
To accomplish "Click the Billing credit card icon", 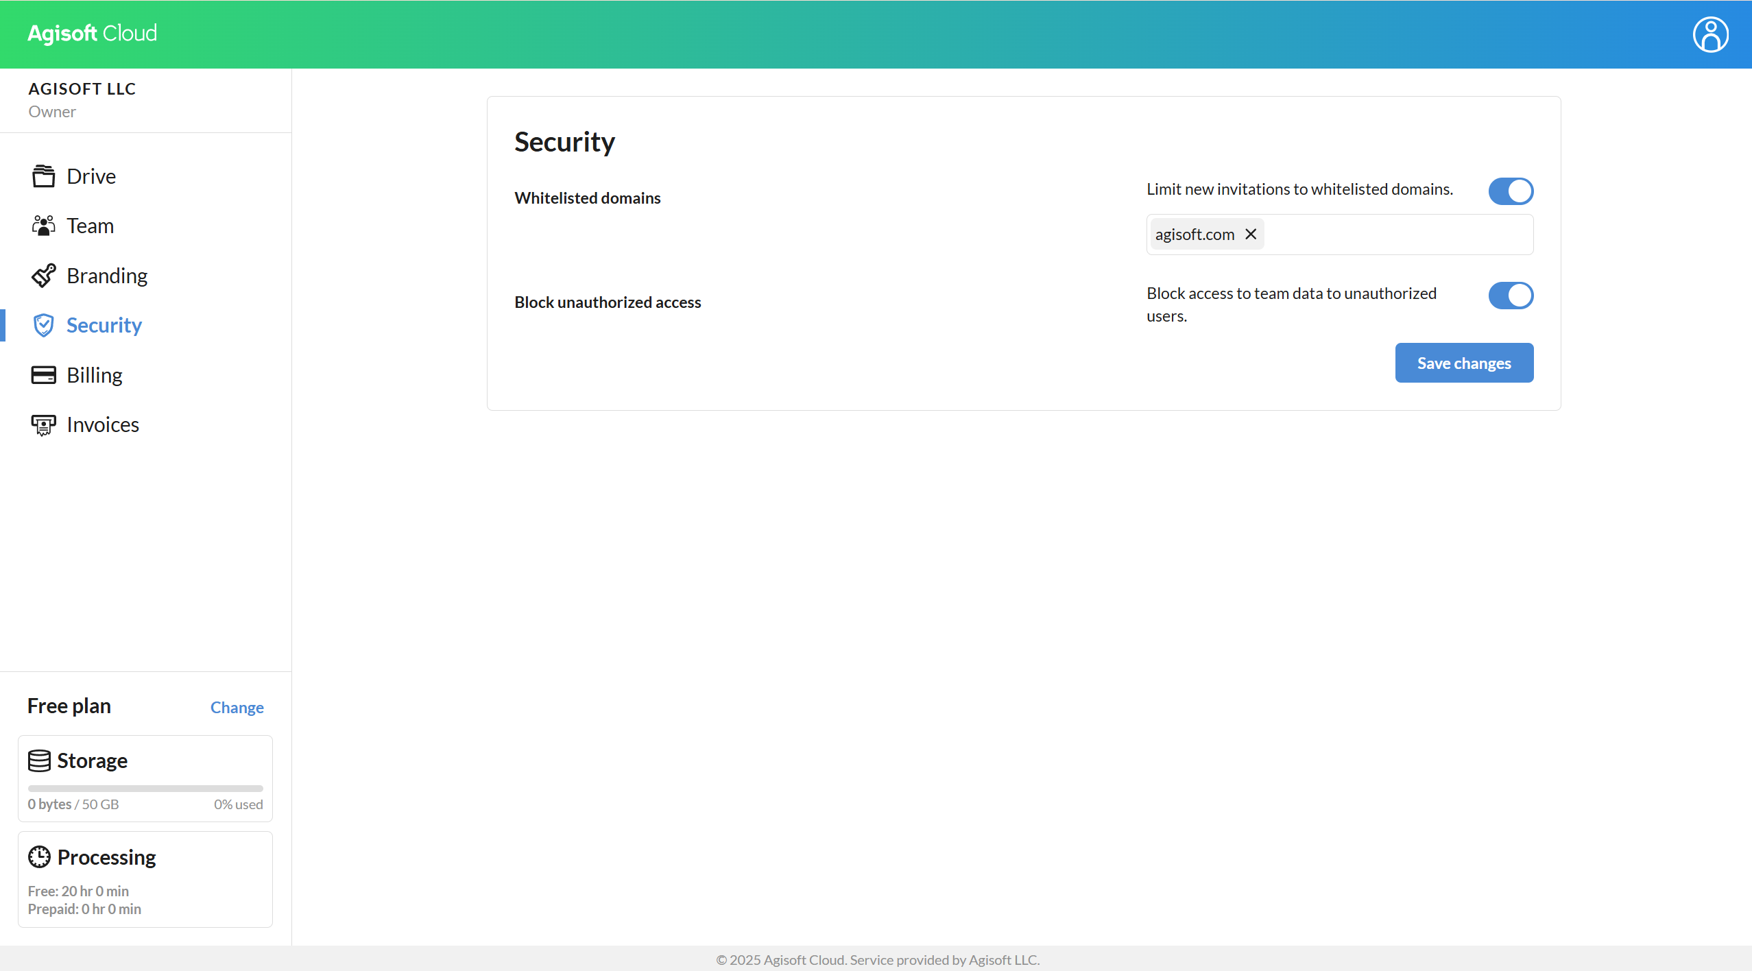I will 43,375.
